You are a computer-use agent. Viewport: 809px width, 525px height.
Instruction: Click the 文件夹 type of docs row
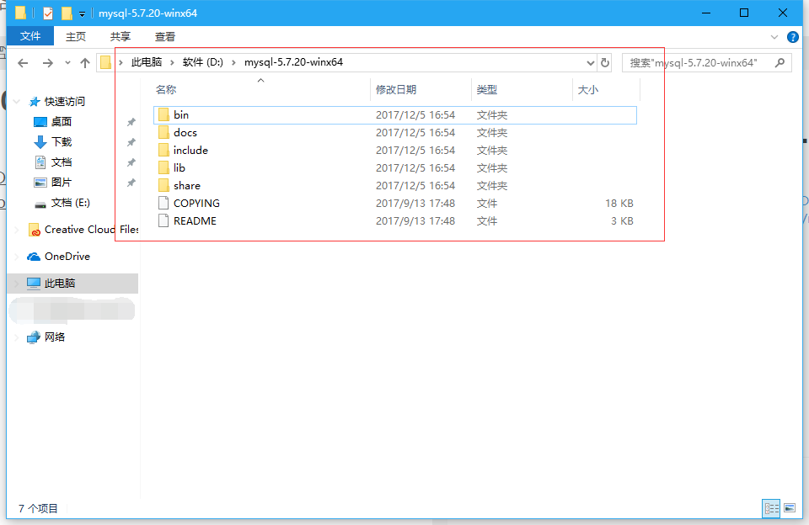pos(492,132)
